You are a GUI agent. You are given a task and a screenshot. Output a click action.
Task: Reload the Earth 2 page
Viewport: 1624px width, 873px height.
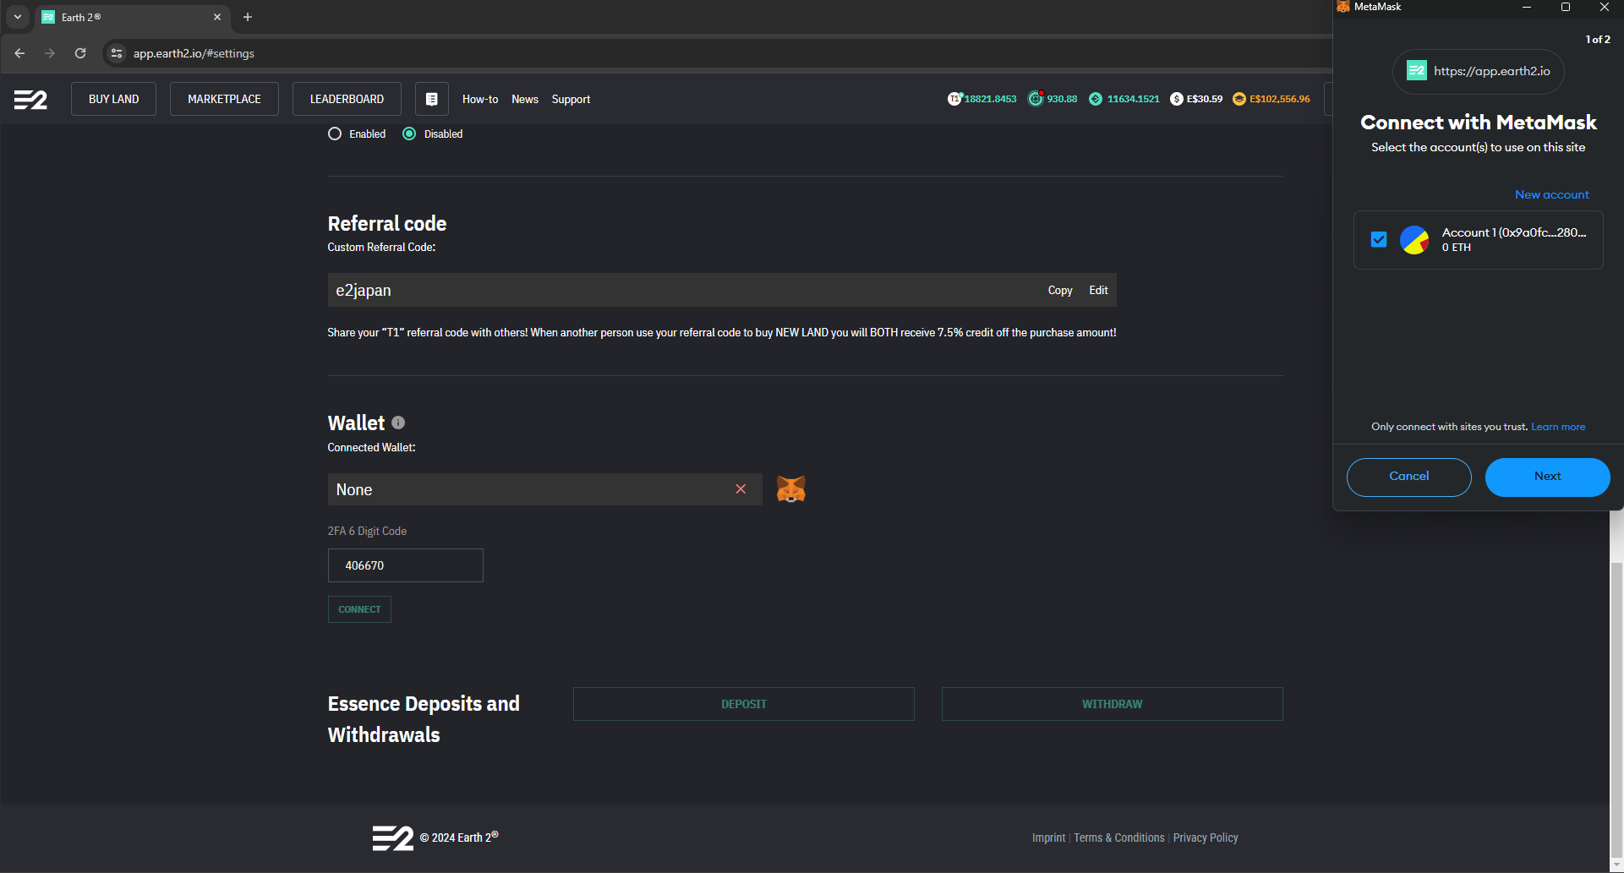tap(80, 53)
